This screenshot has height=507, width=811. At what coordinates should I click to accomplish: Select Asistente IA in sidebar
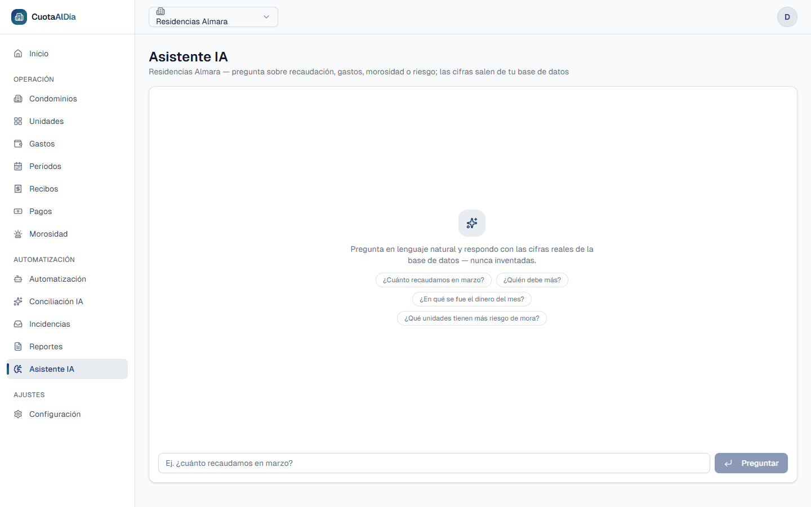(x=68, y=369)
